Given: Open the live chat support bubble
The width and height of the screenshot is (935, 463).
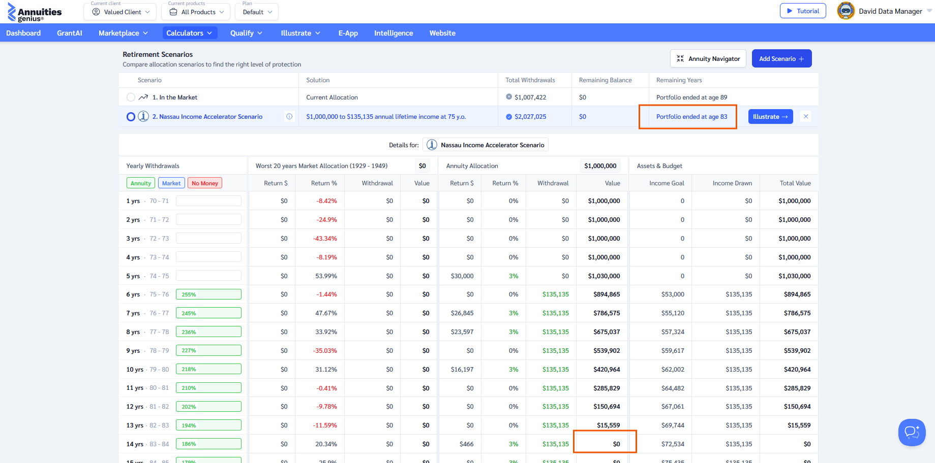Looking at the screenshot, I should [912, 432].
